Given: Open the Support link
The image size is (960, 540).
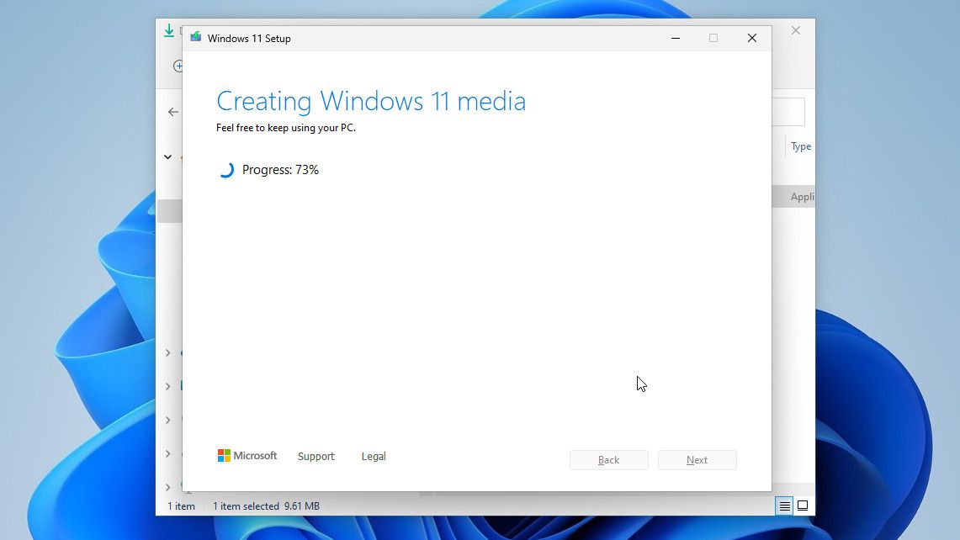Looking at the screenshot, I should (316, 456).
